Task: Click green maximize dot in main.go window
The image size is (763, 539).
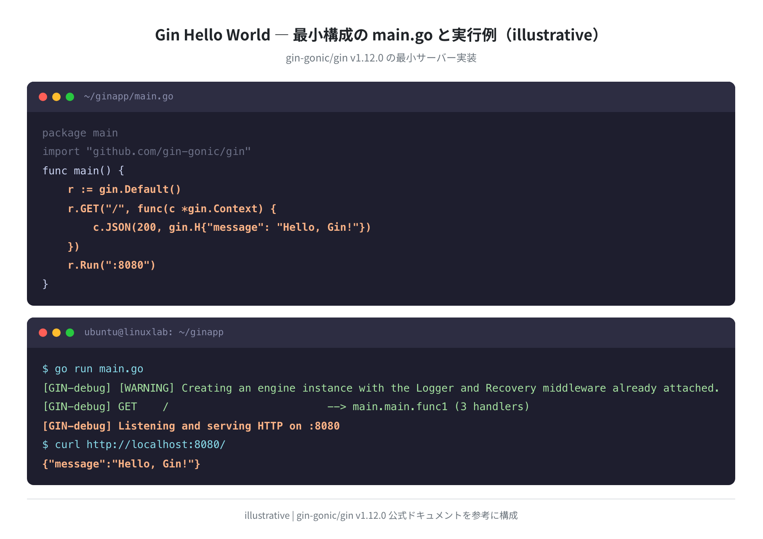Action: pos(70,97)
